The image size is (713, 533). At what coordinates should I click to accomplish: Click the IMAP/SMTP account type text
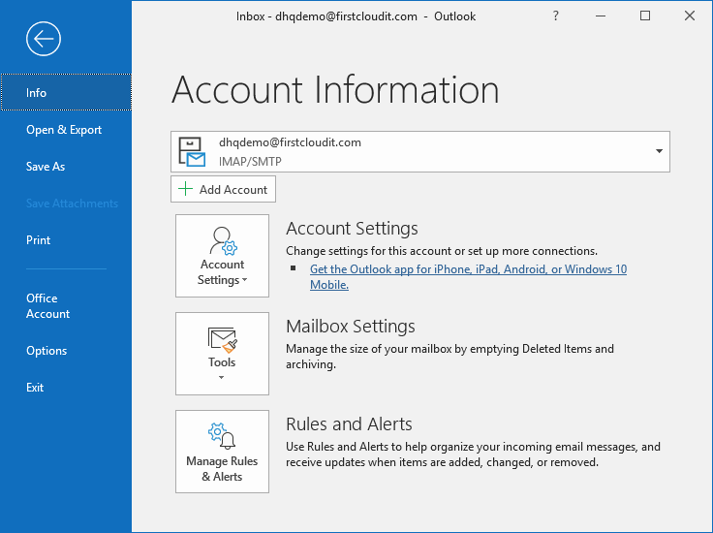click(x=250, y=162)
